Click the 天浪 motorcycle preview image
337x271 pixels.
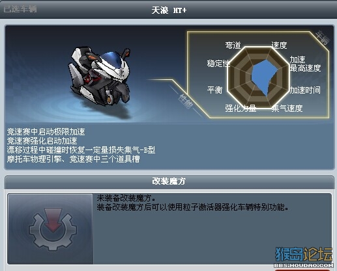point(100,76)
